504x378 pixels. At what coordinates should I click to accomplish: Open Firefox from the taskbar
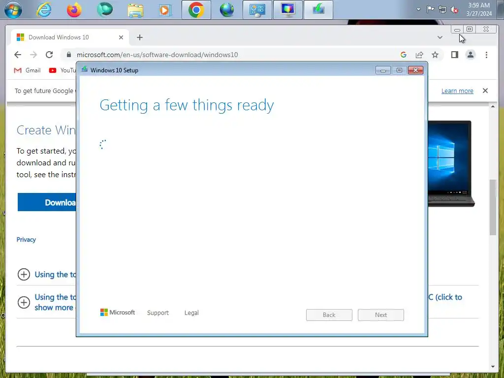(x=74, y=10)
